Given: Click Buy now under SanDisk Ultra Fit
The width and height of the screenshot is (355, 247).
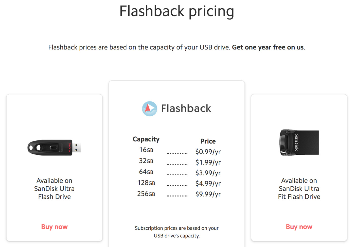Looking at the screenshot, I should click(x=299, y=227).
